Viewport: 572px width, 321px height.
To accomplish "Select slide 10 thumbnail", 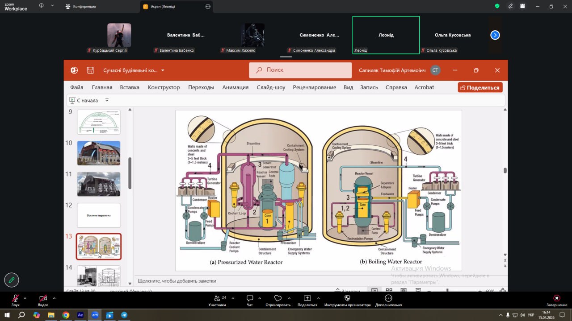I will point(99,153).
